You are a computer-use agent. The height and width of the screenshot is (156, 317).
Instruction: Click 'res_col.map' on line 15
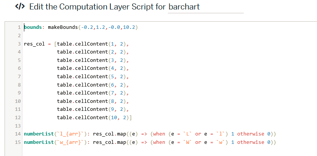click(x=110, y=142)
